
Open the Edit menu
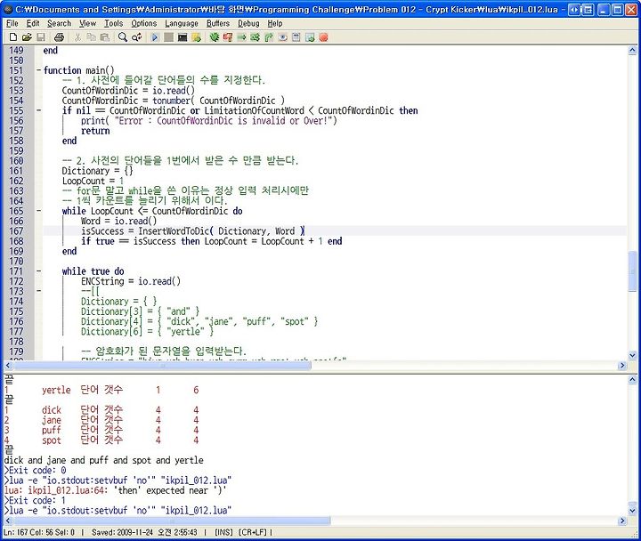[x=33, y=24]
